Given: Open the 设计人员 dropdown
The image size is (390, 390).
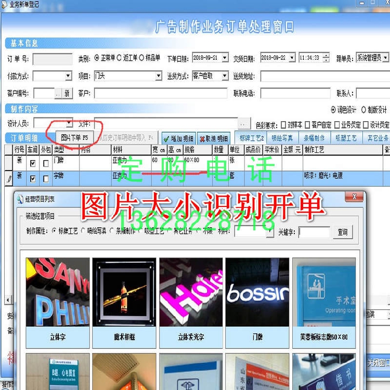Looking at the screenshot, I should [69, 123].
